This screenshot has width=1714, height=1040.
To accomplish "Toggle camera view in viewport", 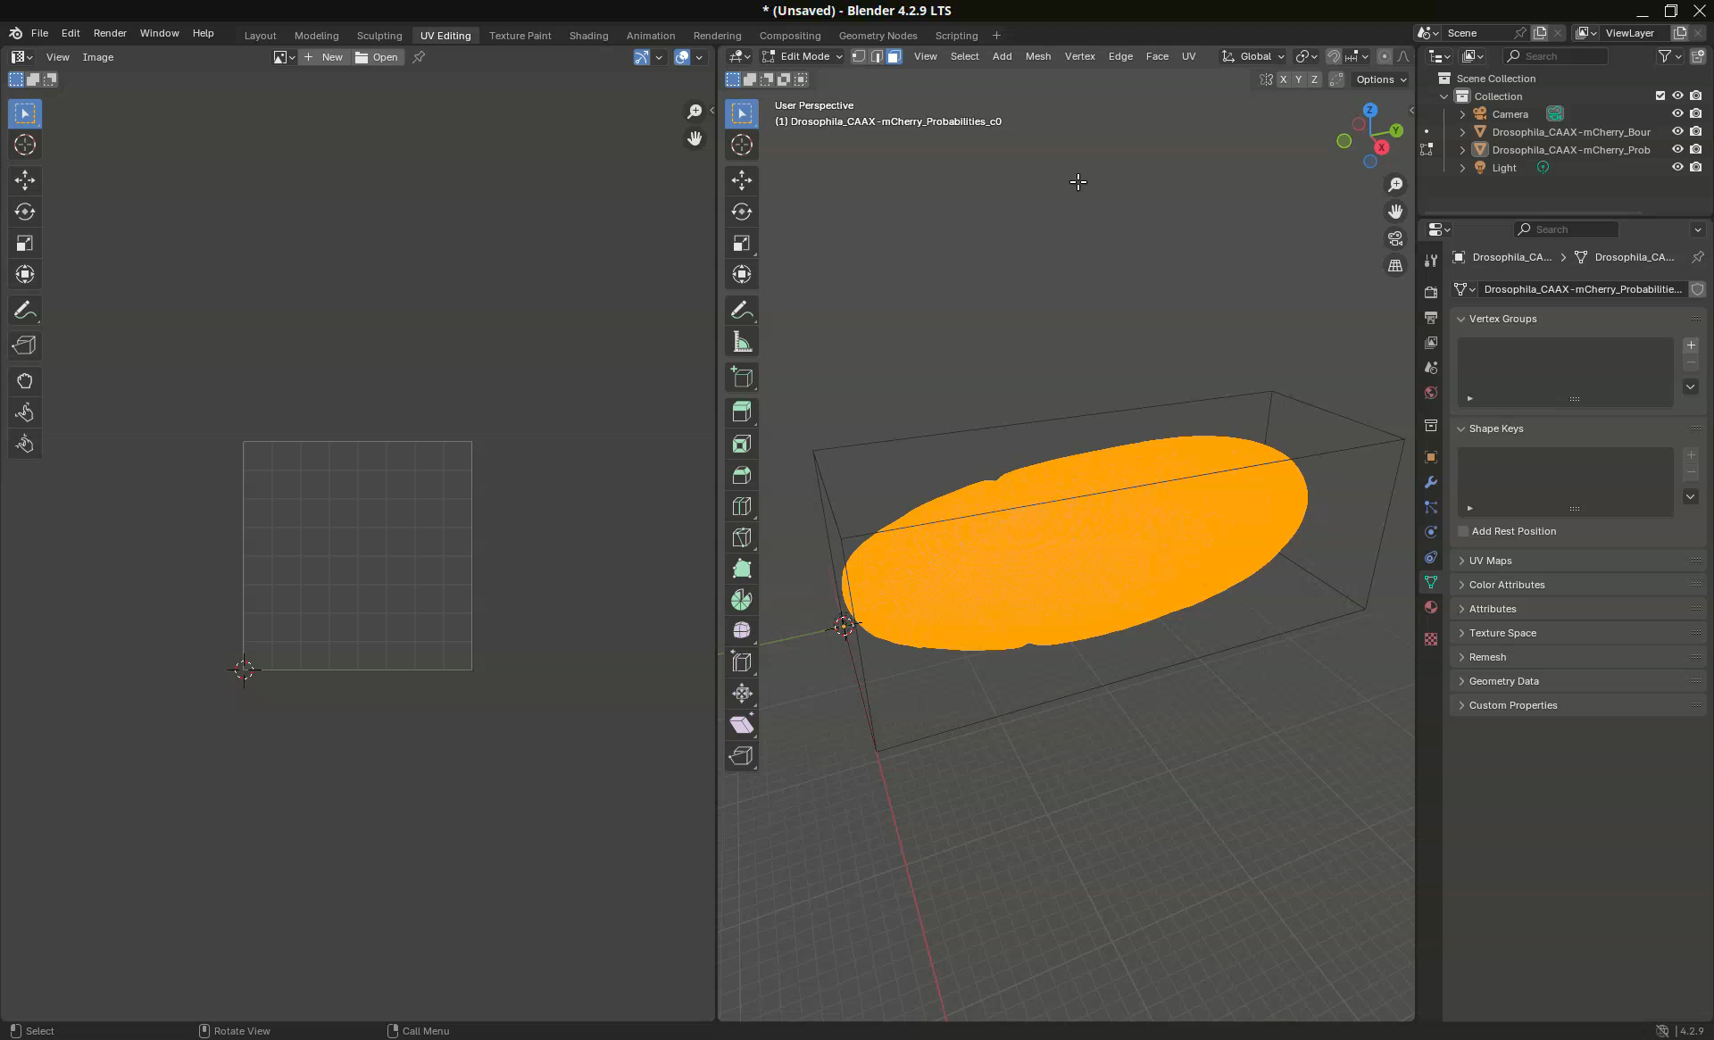I will click(x=1394, y=238).
